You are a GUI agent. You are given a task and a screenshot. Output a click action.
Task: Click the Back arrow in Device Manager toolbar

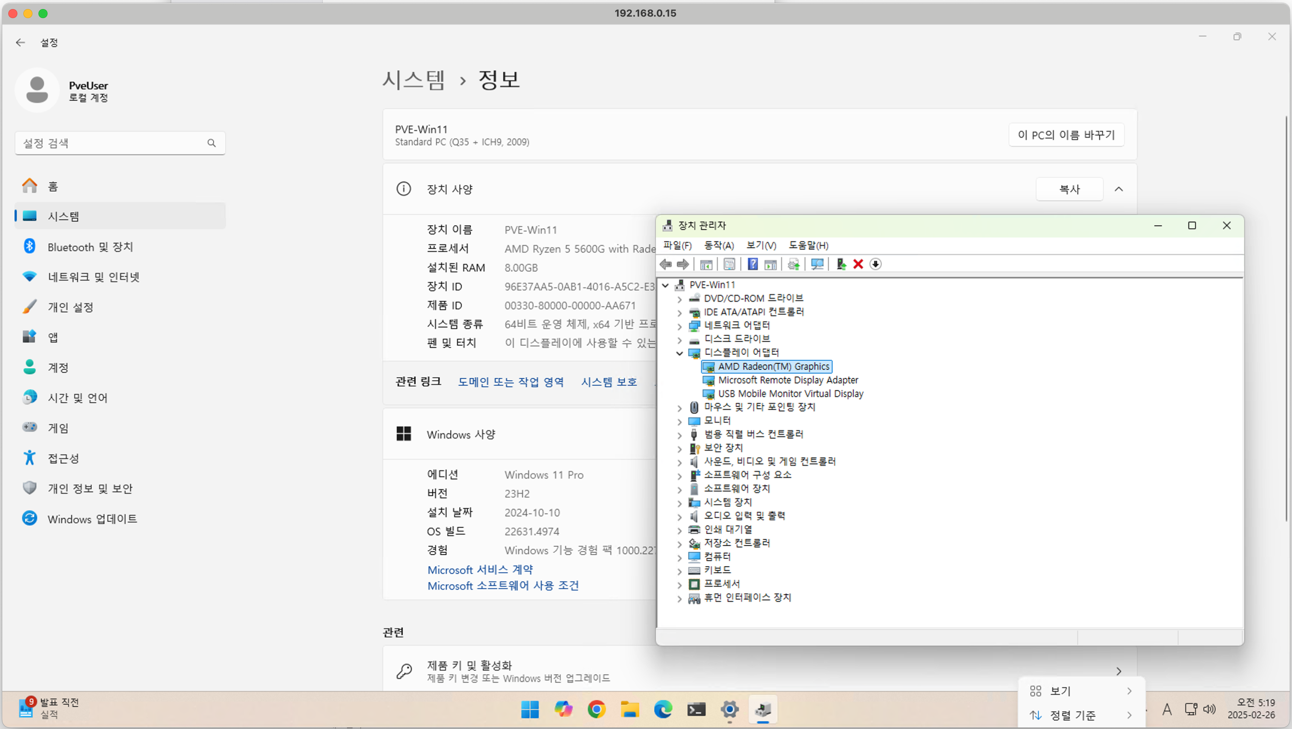(x=666, y=264)
